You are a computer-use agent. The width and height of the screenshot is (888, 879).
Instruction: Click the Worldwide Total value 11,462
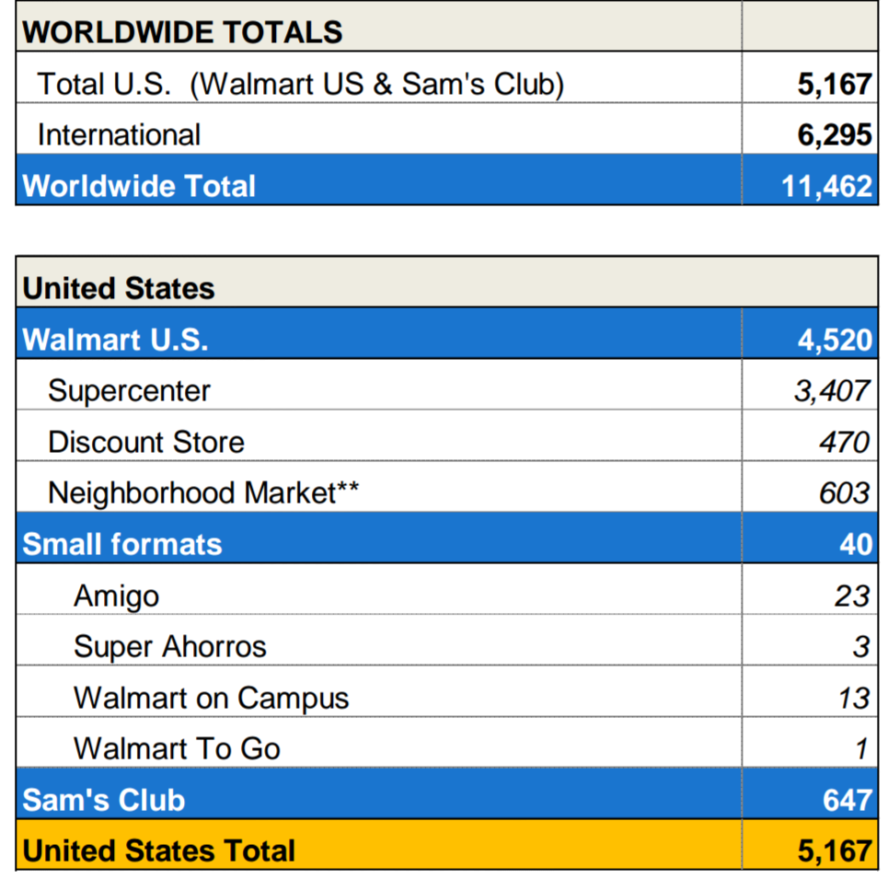[825, 186]
